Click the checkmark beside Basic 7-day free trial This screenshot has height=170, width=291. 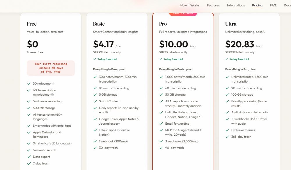point(95,59)
